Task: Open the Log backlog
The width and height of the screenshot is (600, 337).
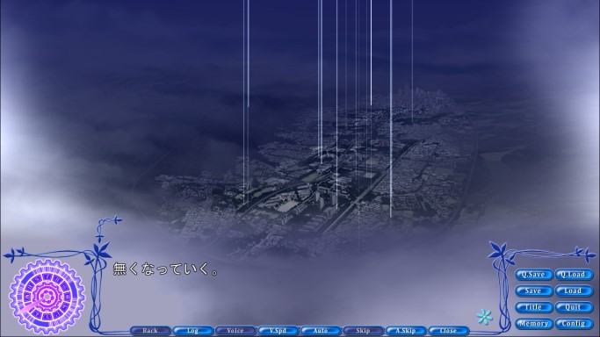Action: 193,331
